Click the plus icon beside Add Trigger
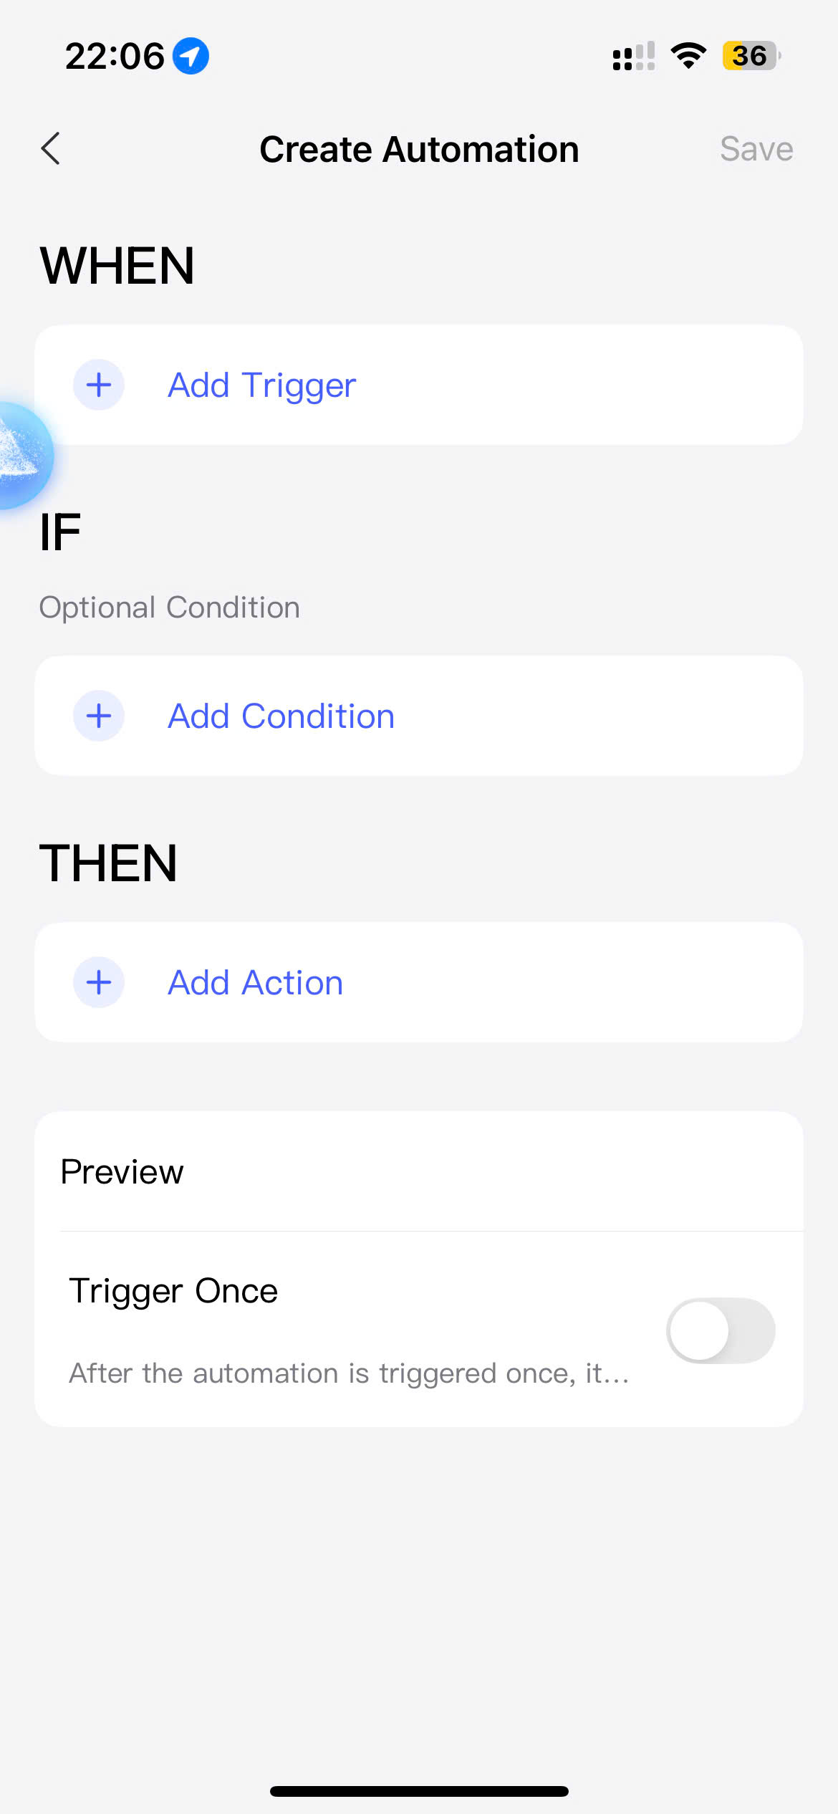Viewport: 838px width, 1814px height. click(99, 385)
